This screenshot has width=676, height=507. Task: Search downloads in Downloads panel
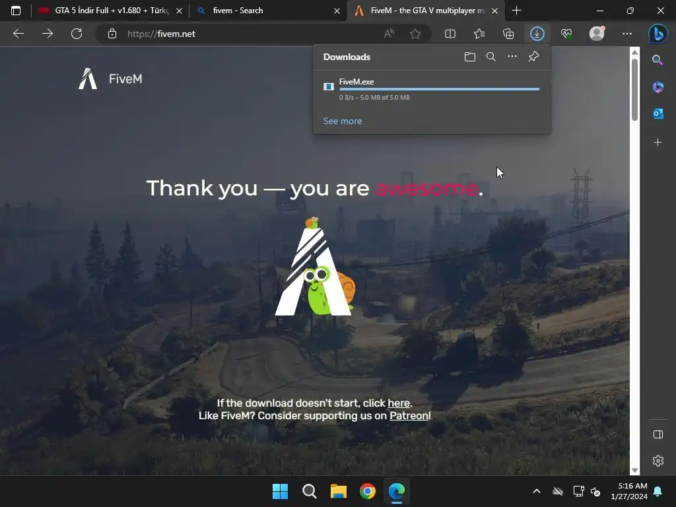(x=491, y=57)
